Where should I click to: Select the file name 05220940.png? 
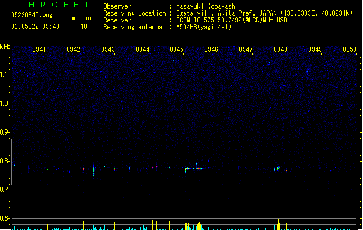32,15
